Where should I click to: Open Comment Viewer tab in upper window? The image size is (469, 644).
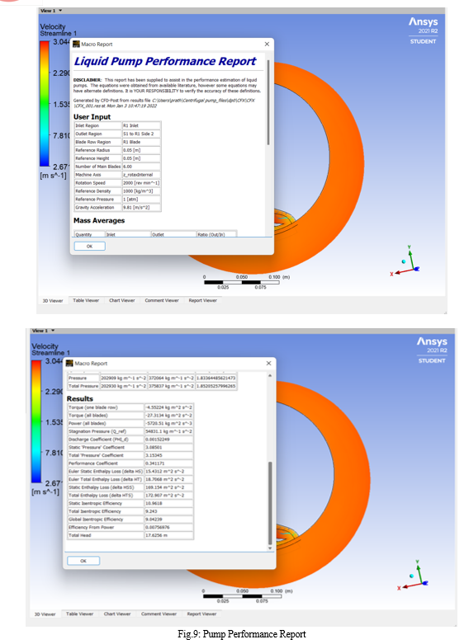click(162, 300)
